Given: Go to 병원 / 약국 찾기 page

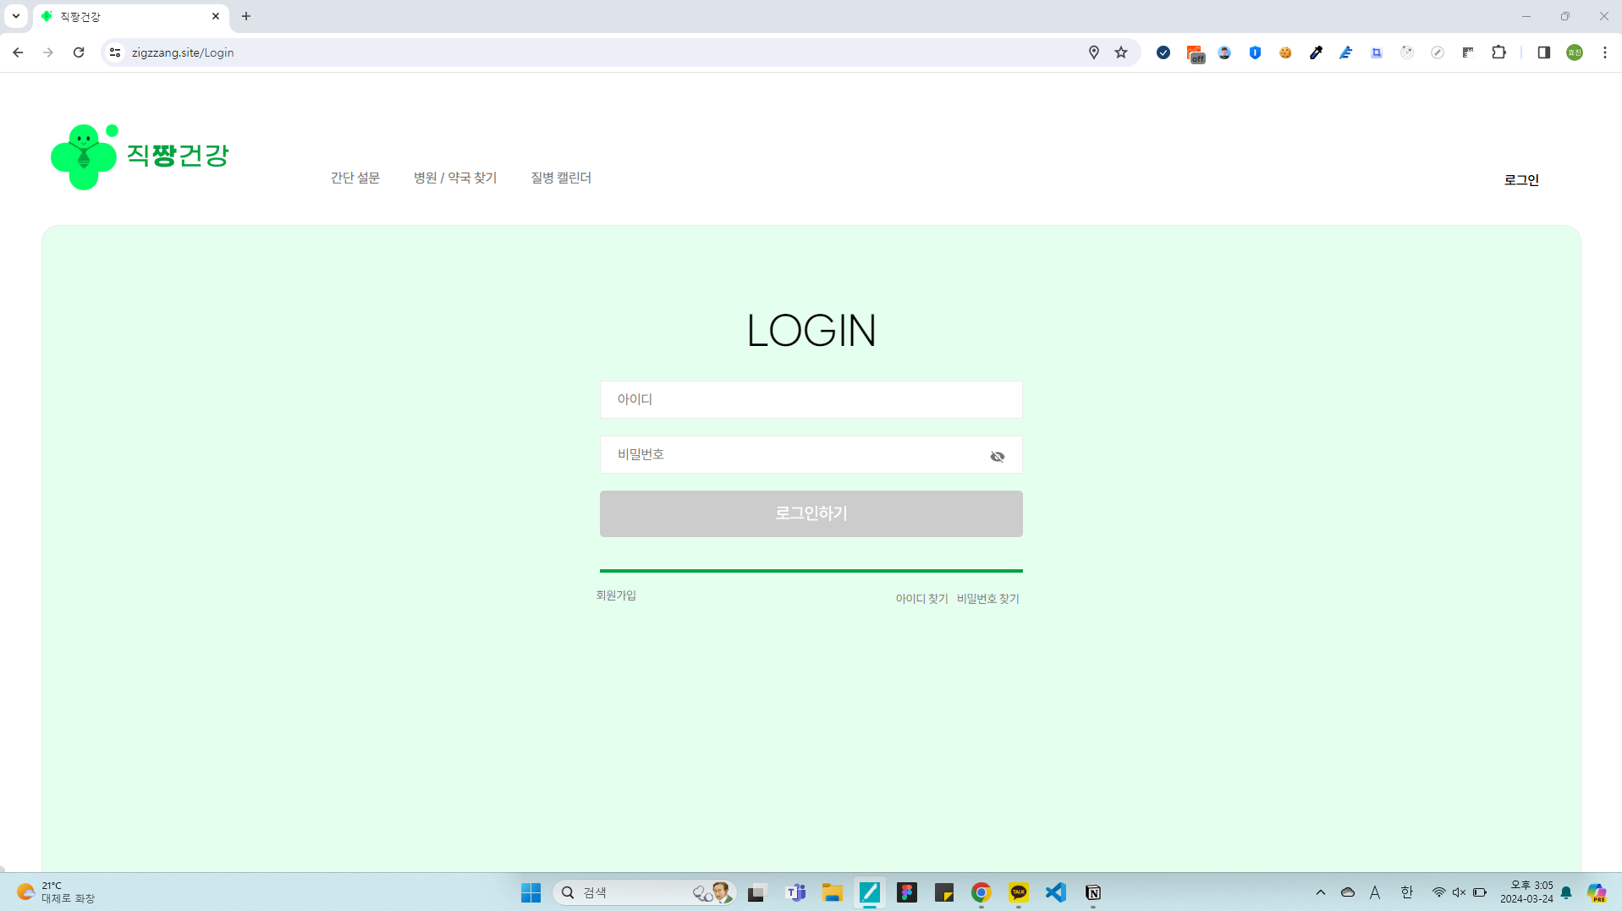Looking at the screenshot, I should pos(454,178).
